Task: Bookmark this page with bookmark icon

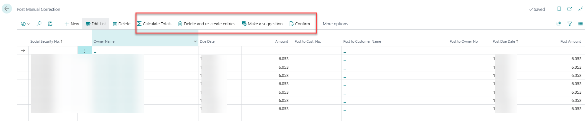Action: pos(559,9)
